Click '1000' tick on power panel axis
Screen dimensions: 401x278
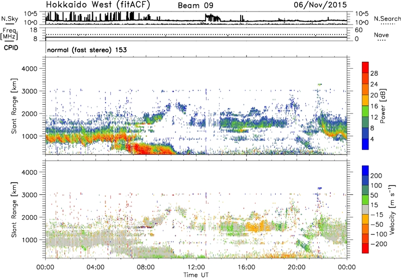30,136
